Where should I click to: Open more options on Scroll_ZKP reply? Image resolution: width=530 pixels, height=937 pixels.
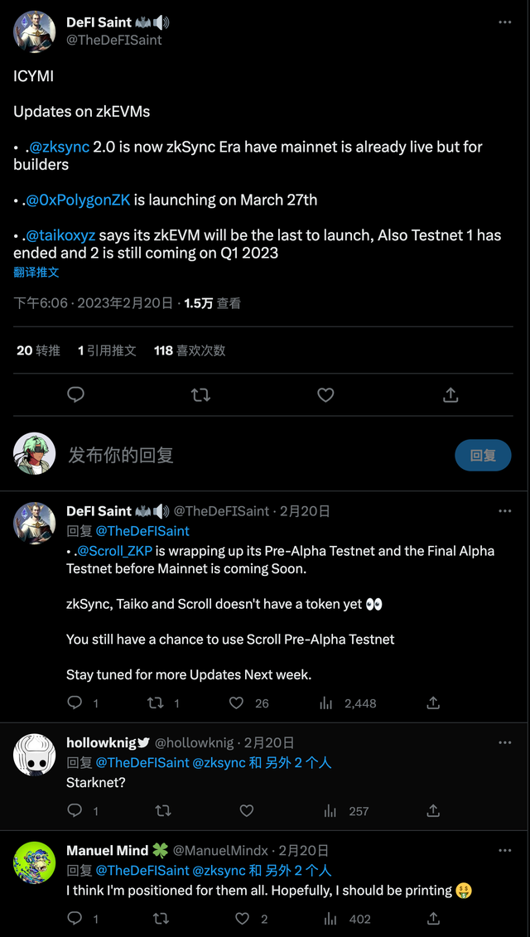tap(505, 511)
